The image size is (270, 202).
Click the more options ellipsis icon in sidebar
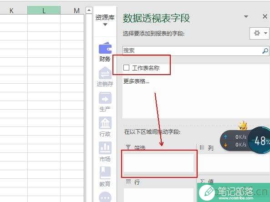pos(105,197)
